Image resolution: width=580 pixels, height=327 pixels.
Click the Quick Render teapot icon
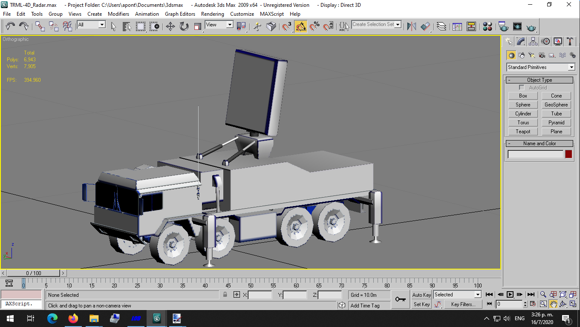(531, 26)
